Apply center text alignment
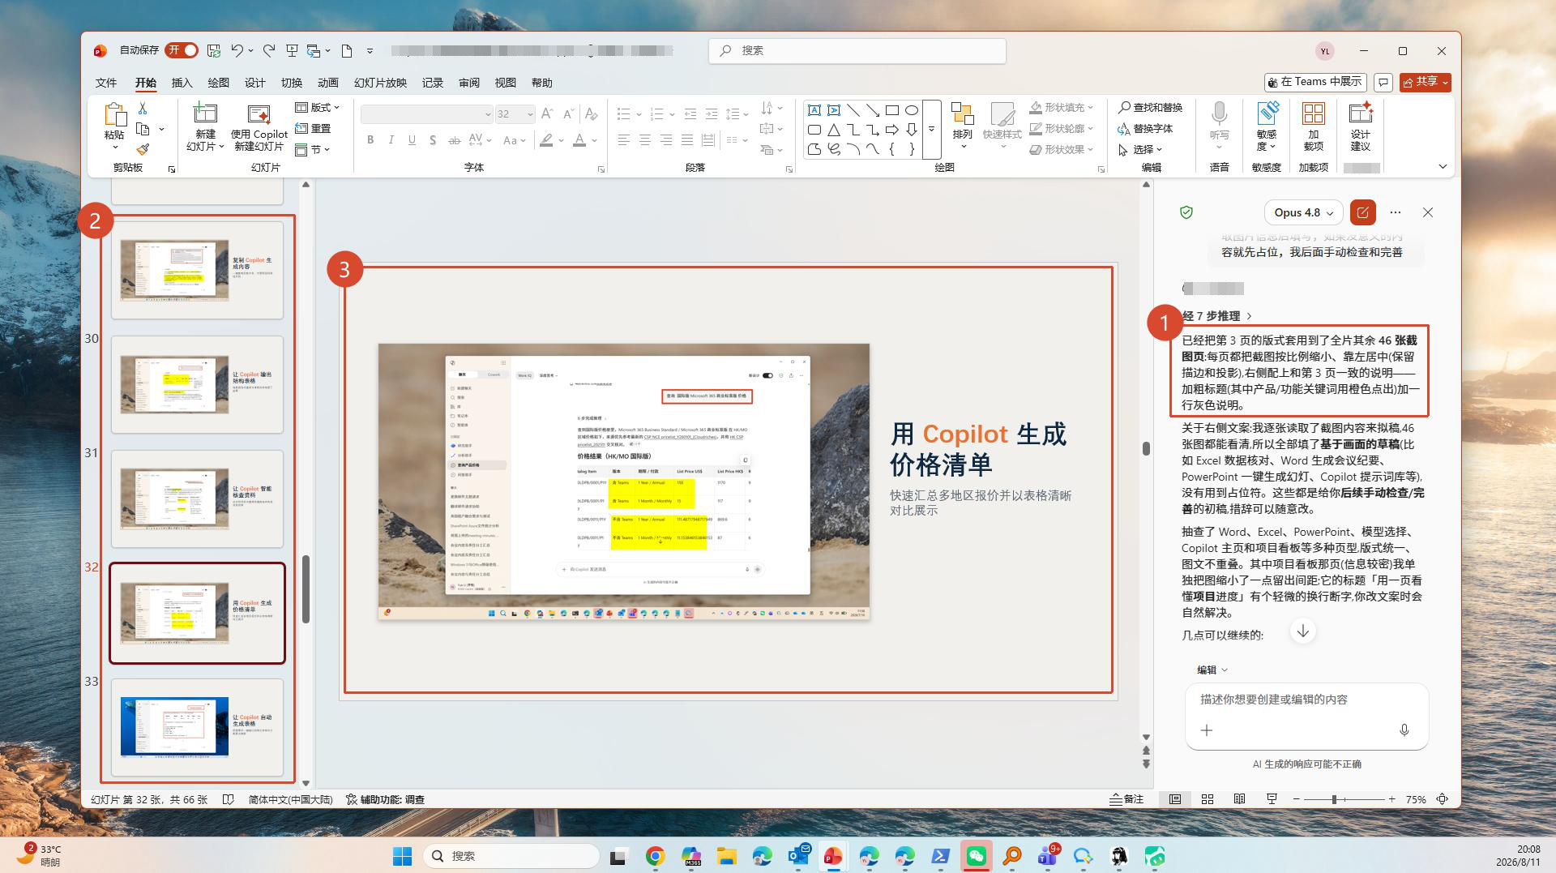The width and height of the screenshot is (1556, 873). click(x=645, y=140)
